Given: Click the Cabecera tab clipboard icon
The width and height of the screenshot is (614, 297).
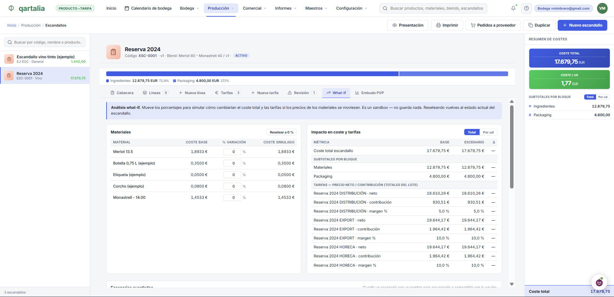Looking at the screenshot, I should click(112, 93).
